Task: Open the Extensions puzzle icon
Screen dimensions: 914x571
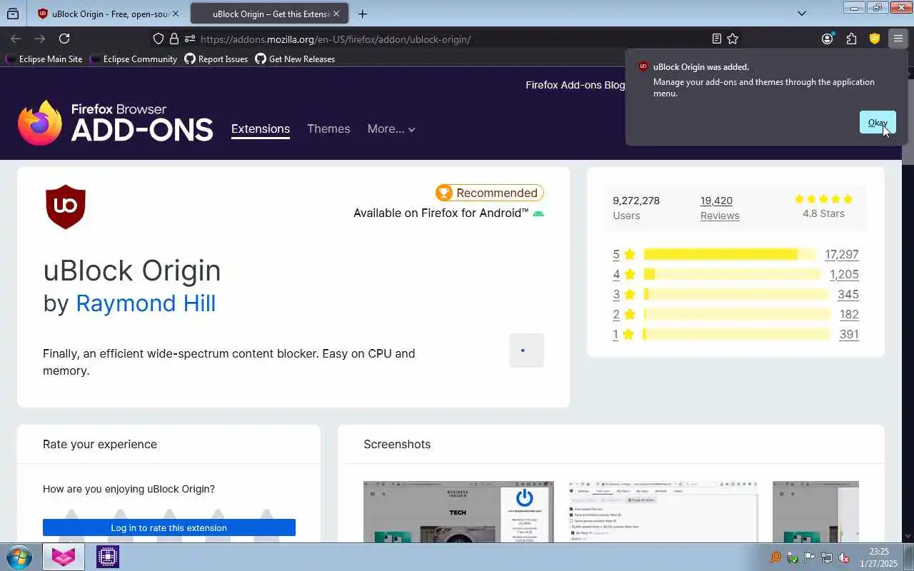Action: [x=851, y=39]
